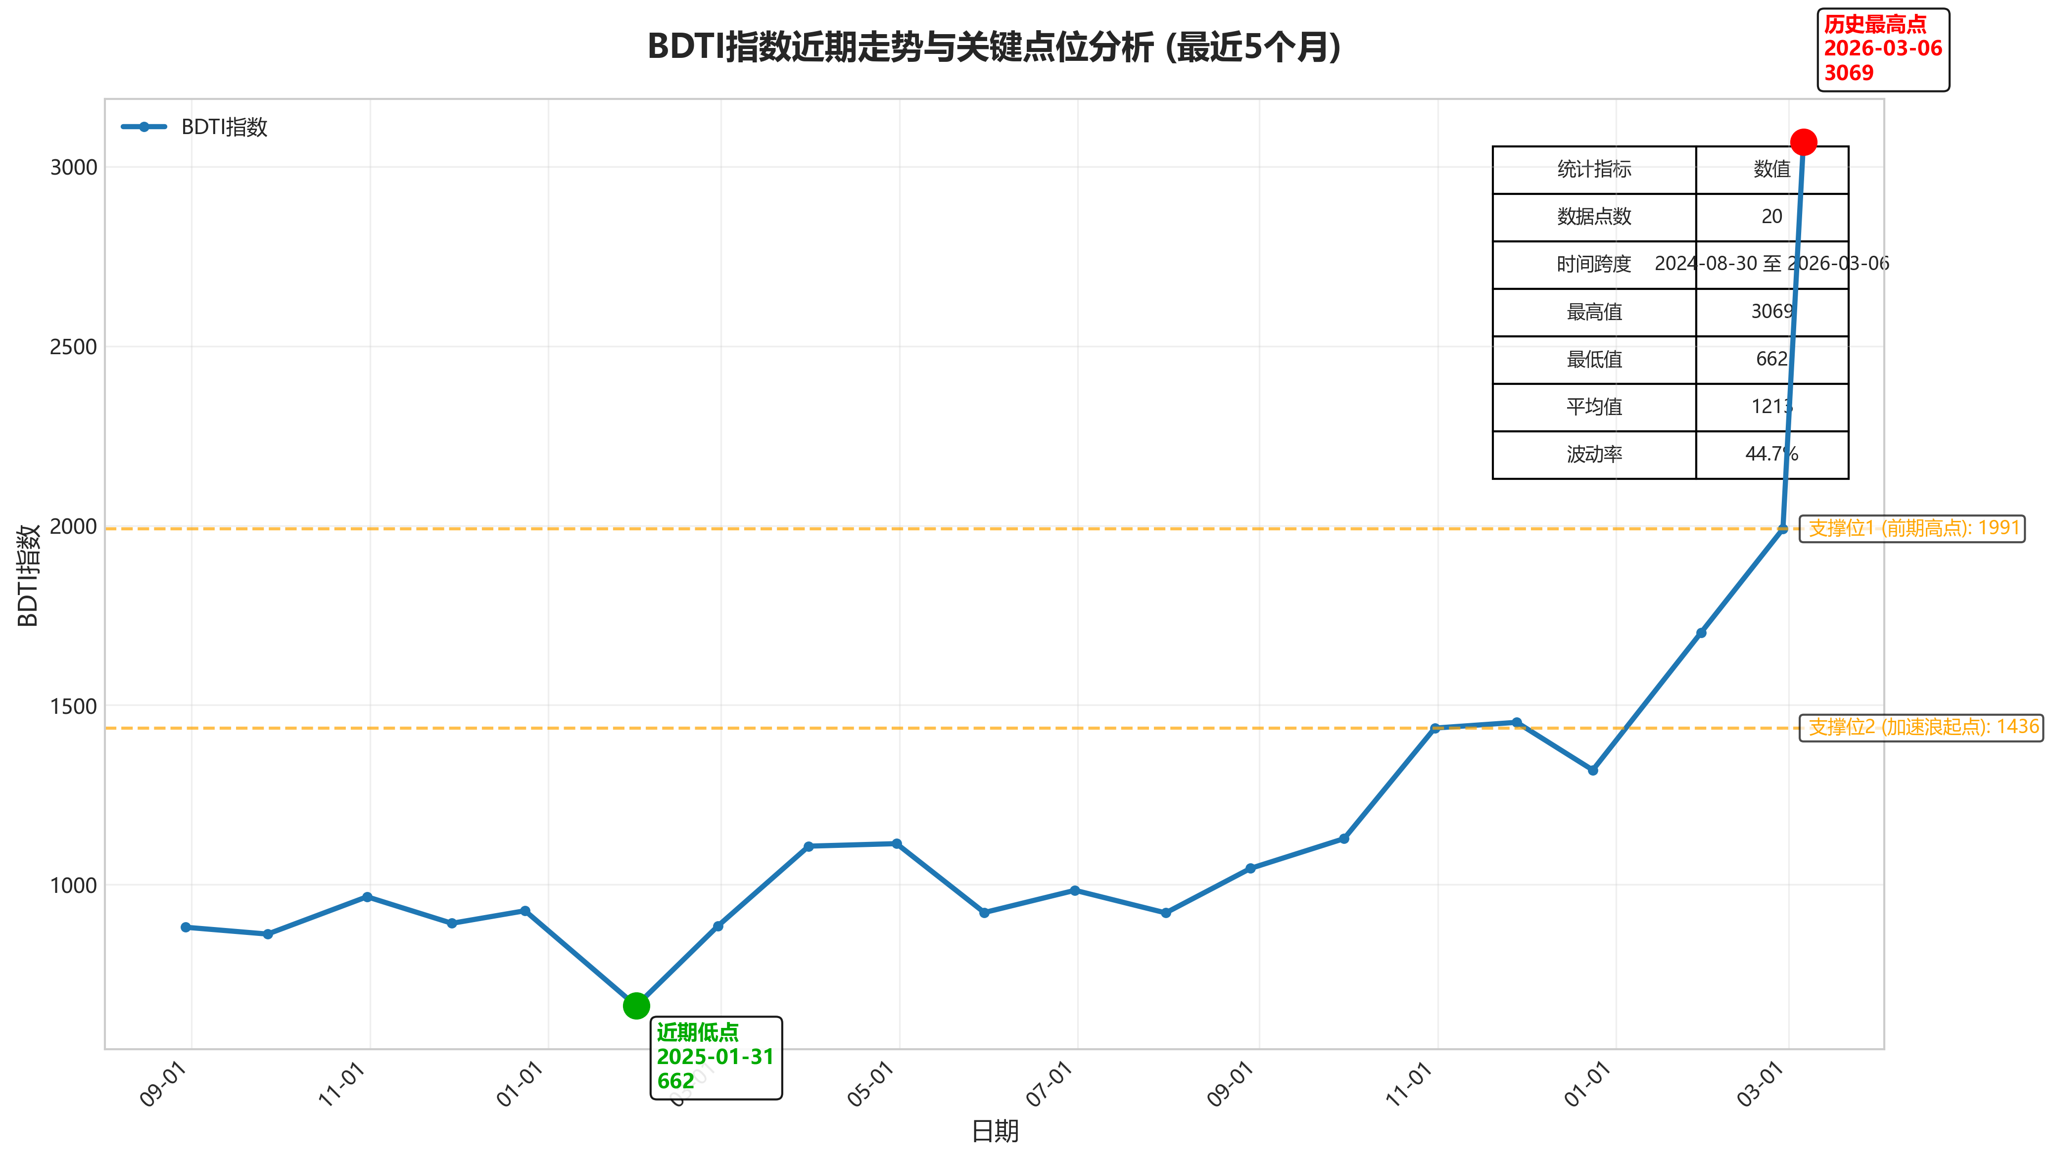The height and width of the screenshot is (1161, 2054).
Task: Click the green recent low marker
Action: coord(635,1006)
